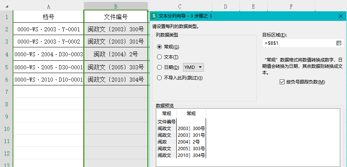
Task: Select row 9 header
Action: pos(7,116)
